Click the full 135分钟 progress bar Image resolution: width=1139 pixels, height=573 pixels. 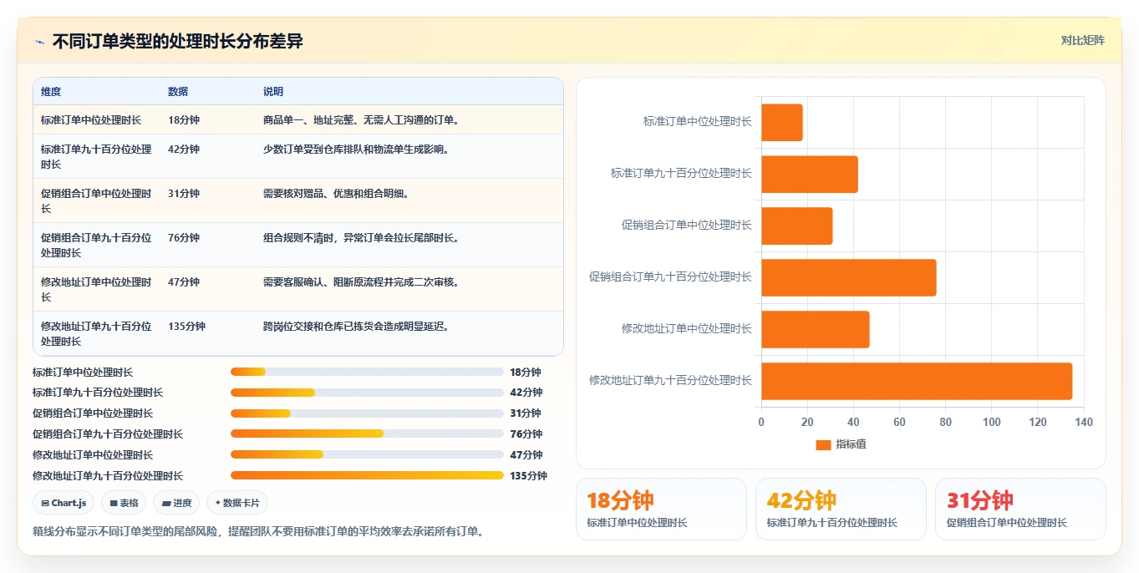pyautogui.click(x=367, y=475)
